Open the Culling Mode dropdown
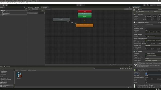 tap(153, 60)
